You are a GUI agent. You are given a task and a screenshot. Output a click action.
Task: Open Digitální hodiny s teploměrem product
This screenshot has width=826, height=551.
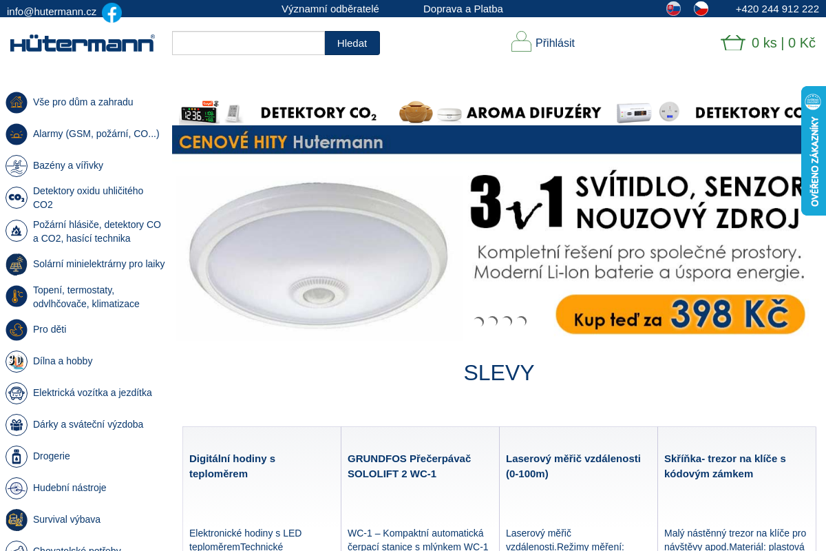[232, 466]
